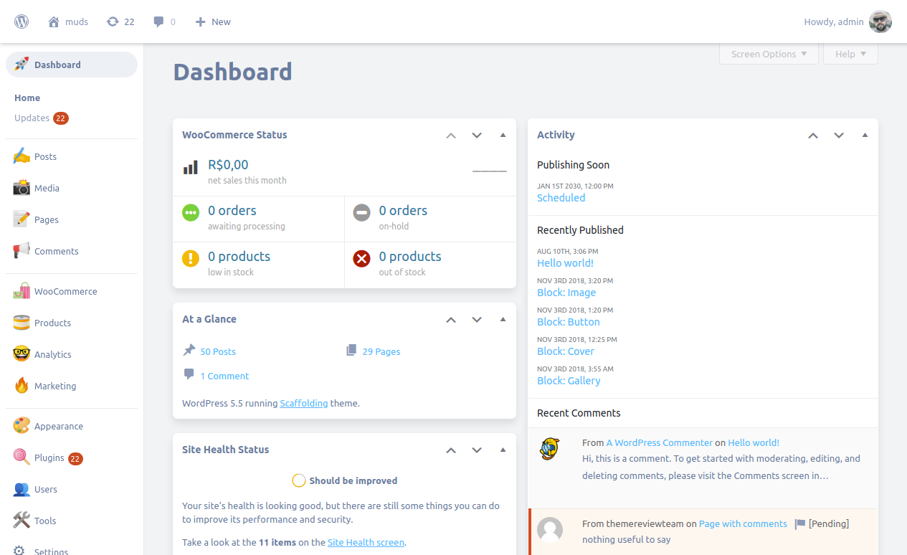Viewport: 907px width, 555px height.
Task: Click red out of stock icon
Action: pyautogui.click(x=362, y=258)
